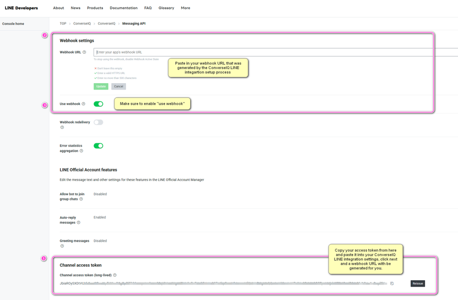This screenshot has width=458, height=300.
Task: Click the Update webhook button
Action: (x=101, y=87)
